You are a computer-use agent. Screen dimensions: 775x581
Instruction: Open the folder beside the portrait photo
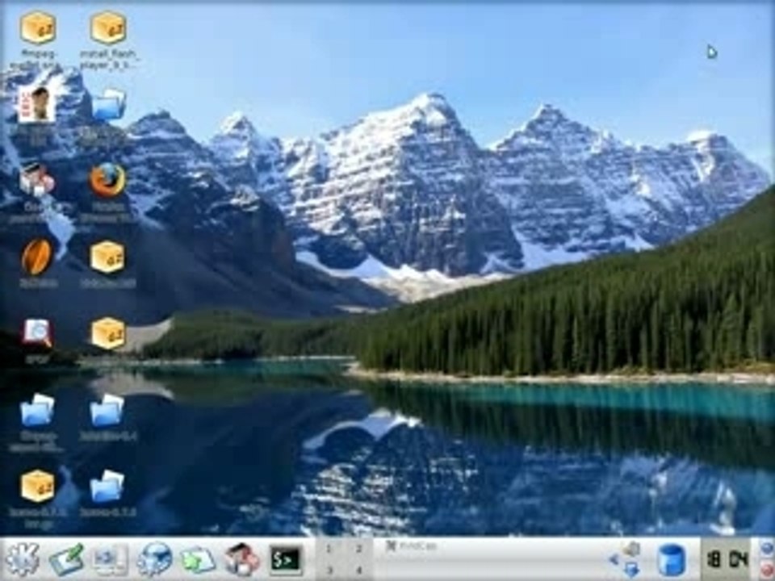(108, 105)
